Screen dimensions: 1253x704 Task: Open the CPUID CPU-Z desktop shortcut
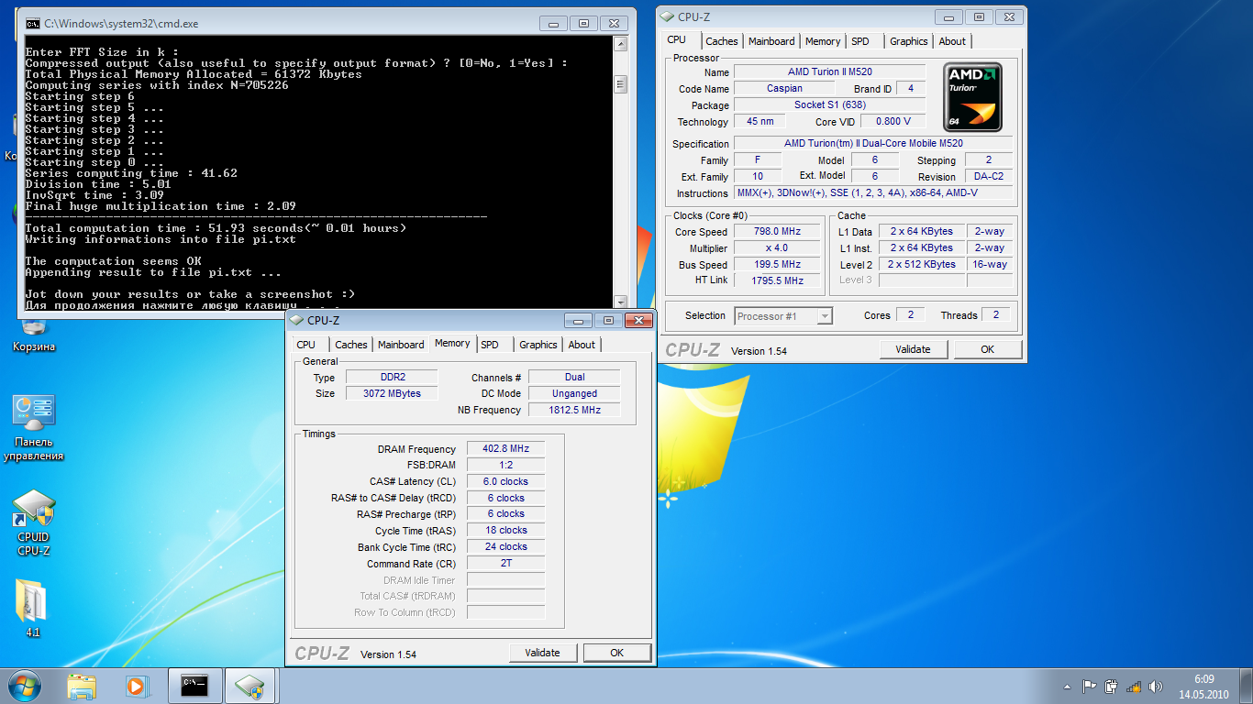point(34,523)
